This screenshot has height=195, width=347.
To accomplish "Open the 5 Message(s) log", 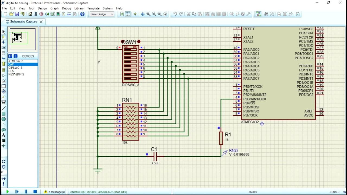I will tap(54, 192).
